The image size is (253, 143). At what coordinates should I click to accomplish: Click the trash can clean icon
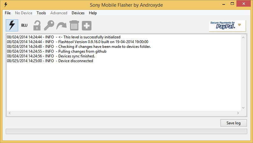click(x=74, y=25)
